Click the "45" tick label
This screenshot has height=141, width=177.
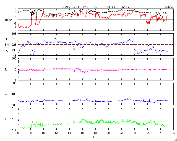(x=15, y=56)
